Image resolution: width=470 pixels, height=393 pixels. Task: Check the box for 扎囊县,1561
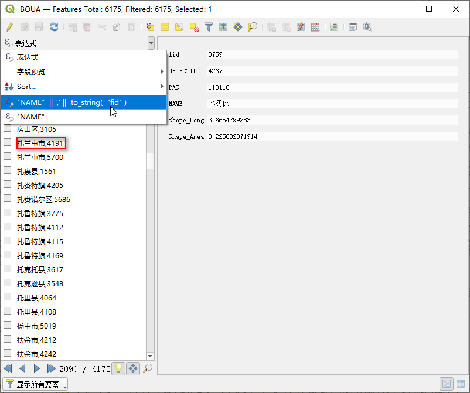coord(8,170)
